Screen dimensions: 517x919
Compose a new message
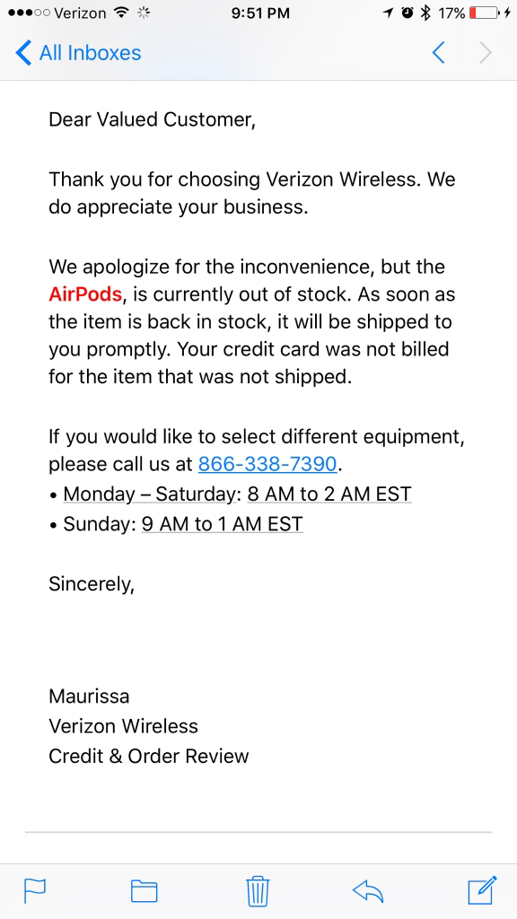[x=482, y=890]
